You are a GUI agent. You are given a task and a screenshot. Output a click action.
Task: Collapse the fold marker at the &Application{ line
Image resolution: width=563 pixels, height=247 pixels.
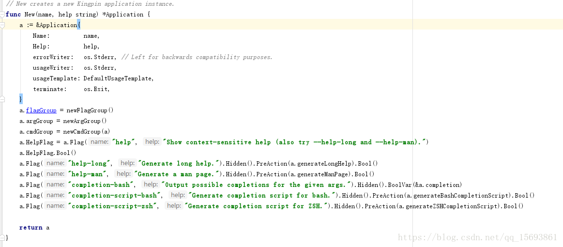click(x=2, y=26)
